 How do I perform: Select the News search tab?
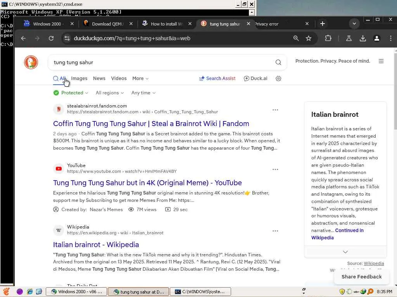click(99, 79)
